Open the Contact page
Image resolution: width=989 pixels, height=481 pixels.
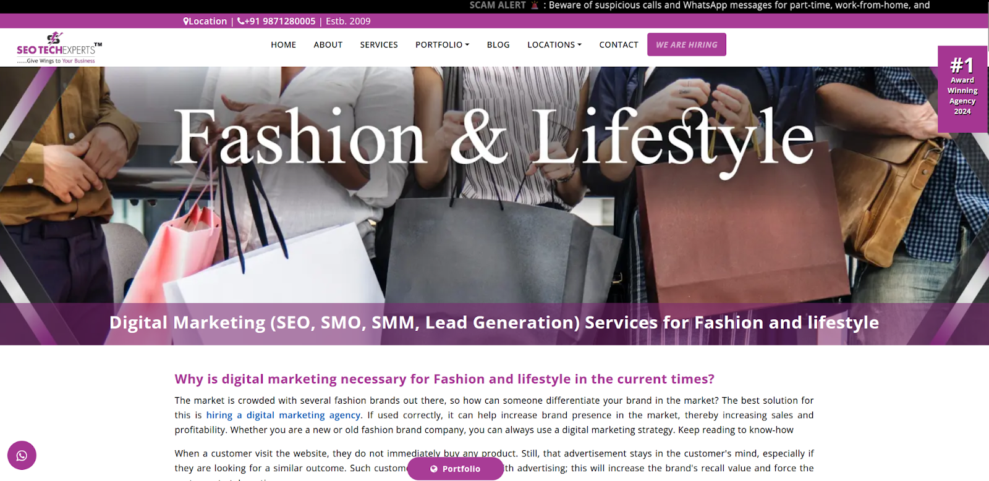pyautogui.click(x=619, y=44)
